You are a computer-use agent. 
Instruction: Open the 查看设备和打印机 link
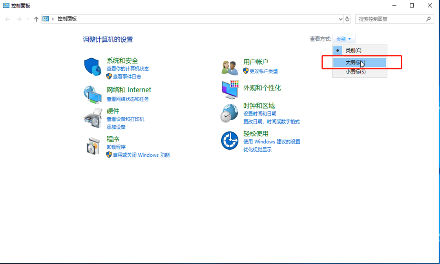pyautogui.click(x=125, y=119)
